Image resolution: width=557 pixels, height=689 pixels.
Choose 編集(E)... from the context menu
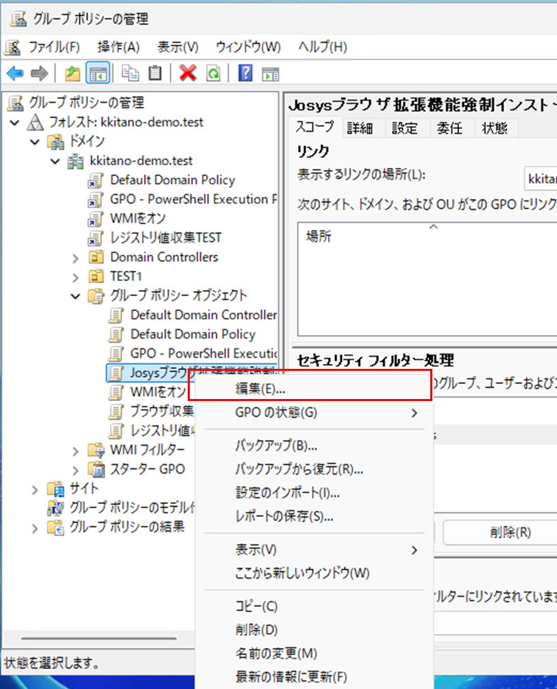click(x=260, y=388)
